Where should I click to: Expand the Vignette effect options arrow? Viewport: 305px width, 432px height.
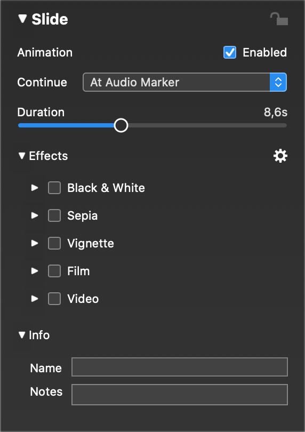point(35,243)
